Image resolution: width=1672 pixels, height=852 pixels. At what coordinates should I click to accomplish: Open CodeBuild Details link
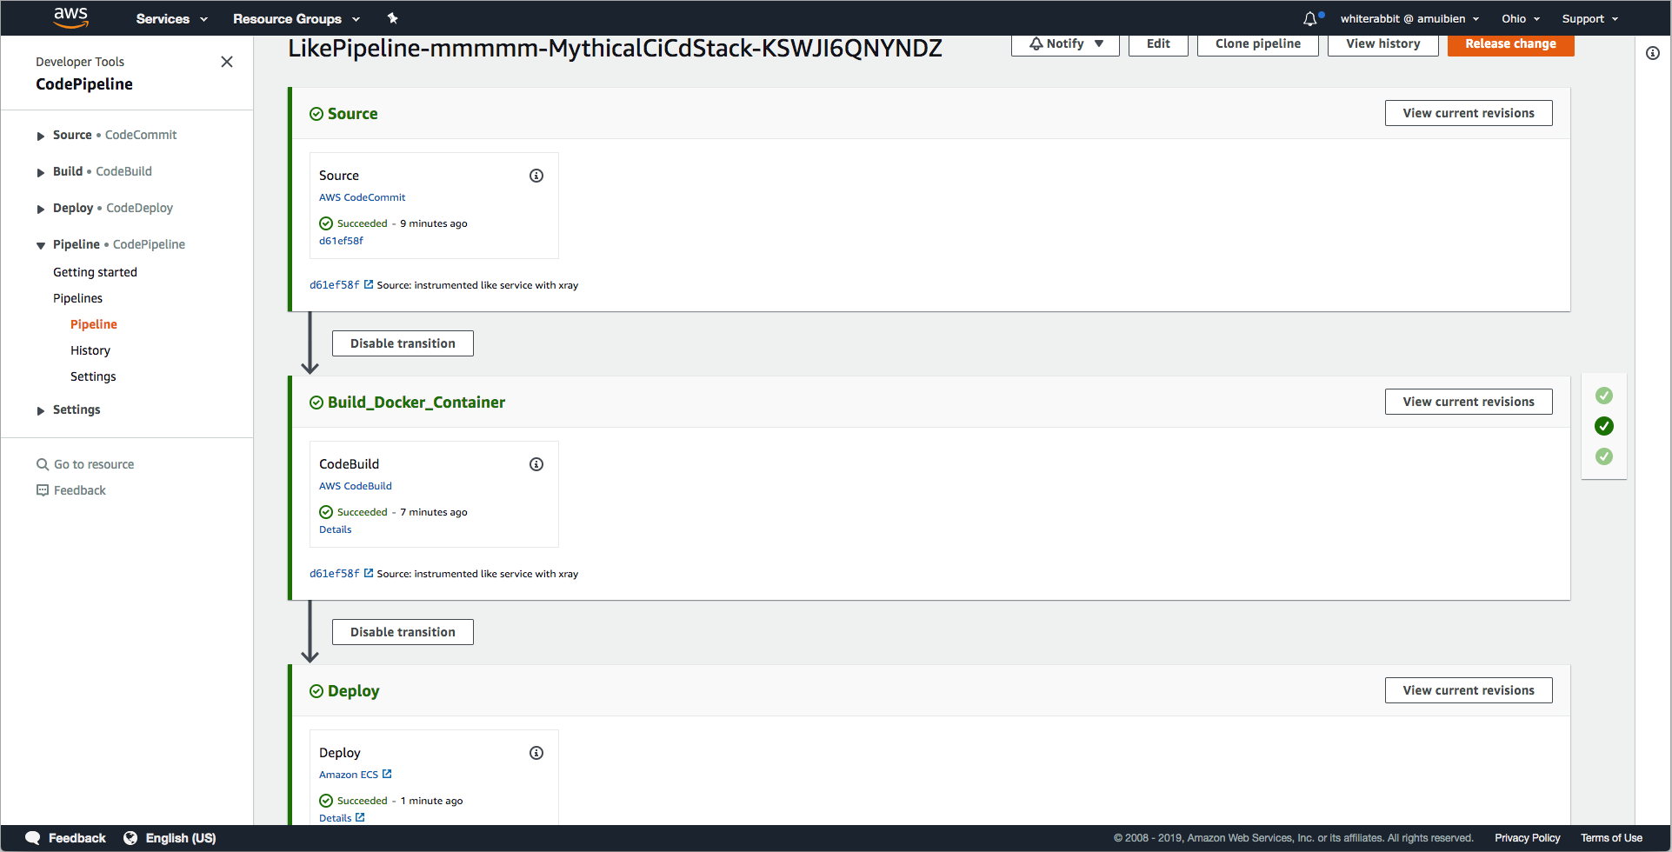(x=335, y=529)
